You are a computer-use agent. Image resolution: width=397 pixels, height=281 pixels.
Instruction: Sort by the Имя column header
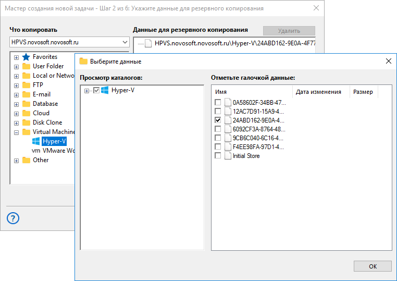(252, 92)
